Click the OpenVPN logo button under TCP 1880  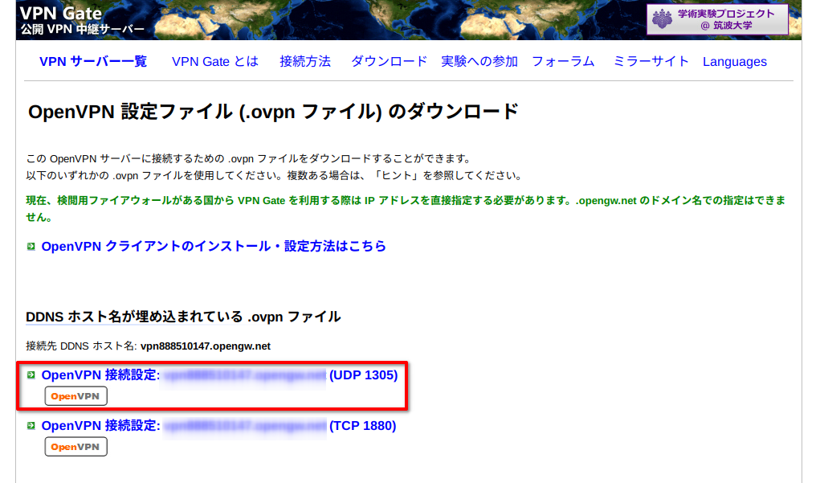pos(75,447)
